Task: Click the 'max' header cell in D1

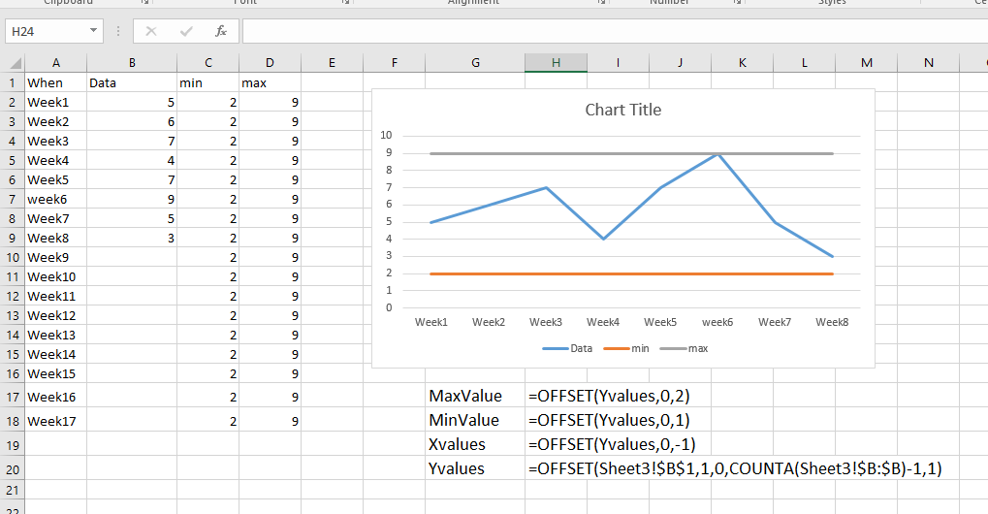Action: pyautogui.click(x=270, y=82)
